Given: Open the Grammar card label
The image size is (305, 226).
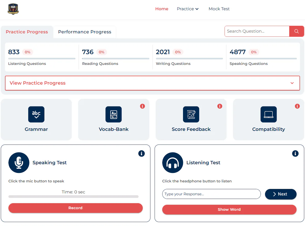Looking at the screenshot, I should click(x=36, y=129).
